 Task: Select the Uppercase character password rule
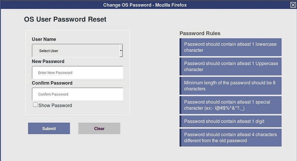click(230, 66)
